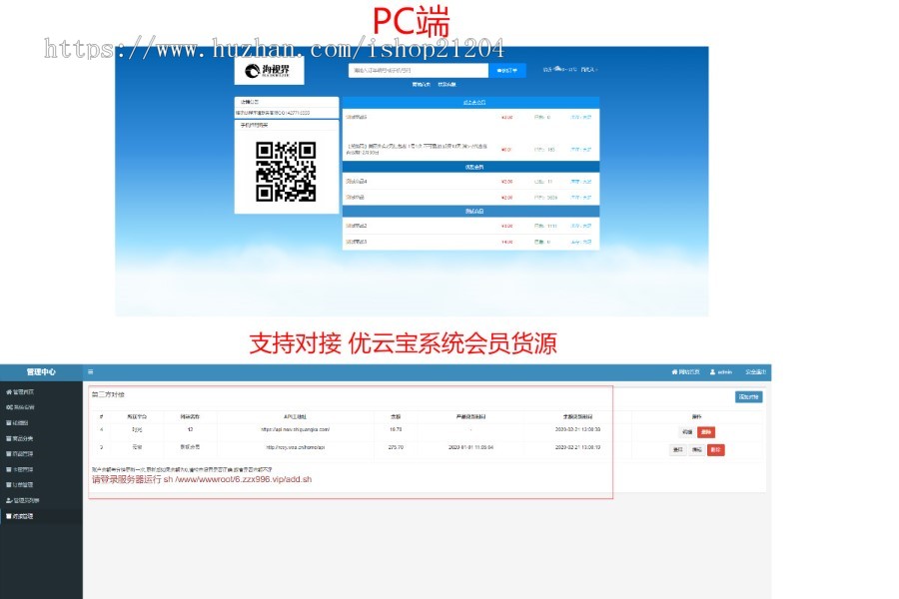Image resolution: width=899 pixels, height=599 pixels.
Task: Focus the order number search input field
Action: click(419, 71)
